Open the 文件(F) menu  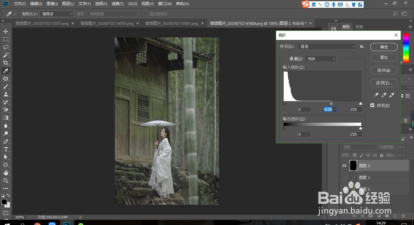20,4
